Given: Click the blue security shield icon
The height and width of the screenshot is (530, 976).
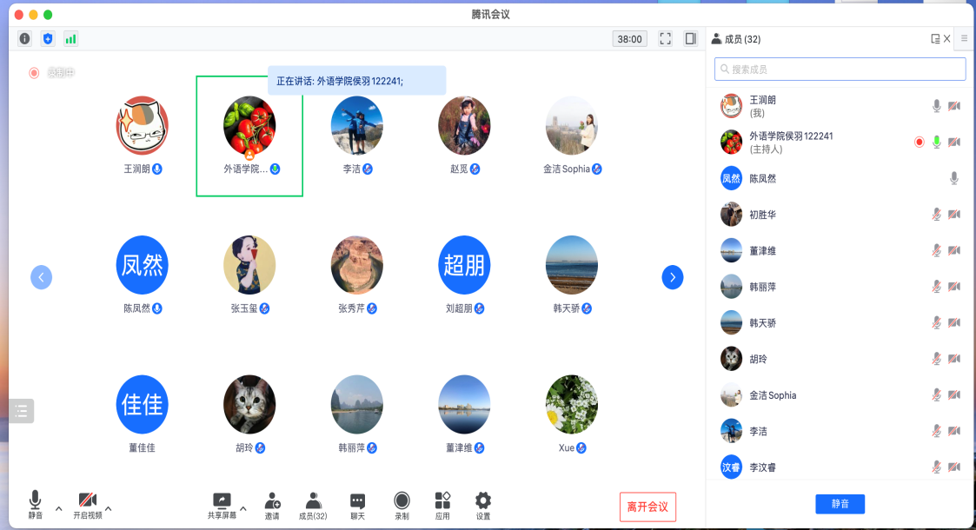Looking at the screenshot, I should (x=48, y=39).
